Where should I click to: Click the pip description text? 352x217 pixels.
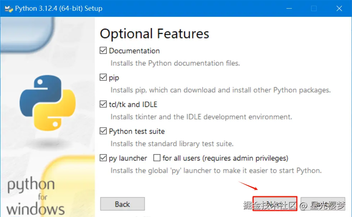click(221, 90)
